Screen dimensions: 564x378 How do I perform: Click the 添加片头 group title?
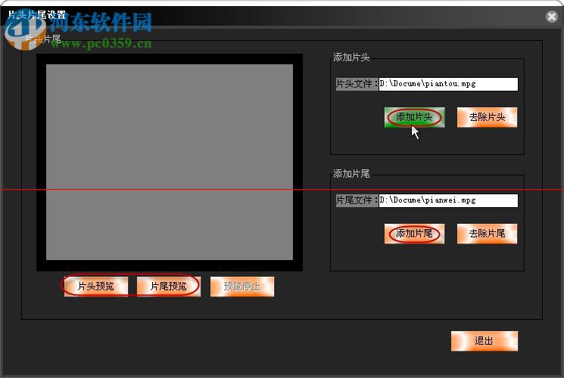[351, 57]
